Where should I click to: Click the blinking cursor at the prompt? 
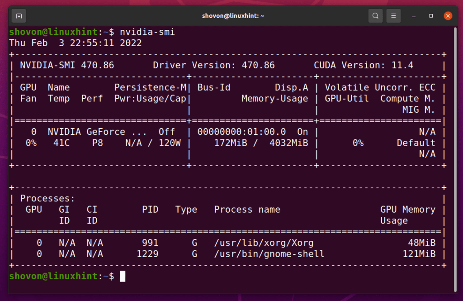pyautogui.click(x=122, y=276)
